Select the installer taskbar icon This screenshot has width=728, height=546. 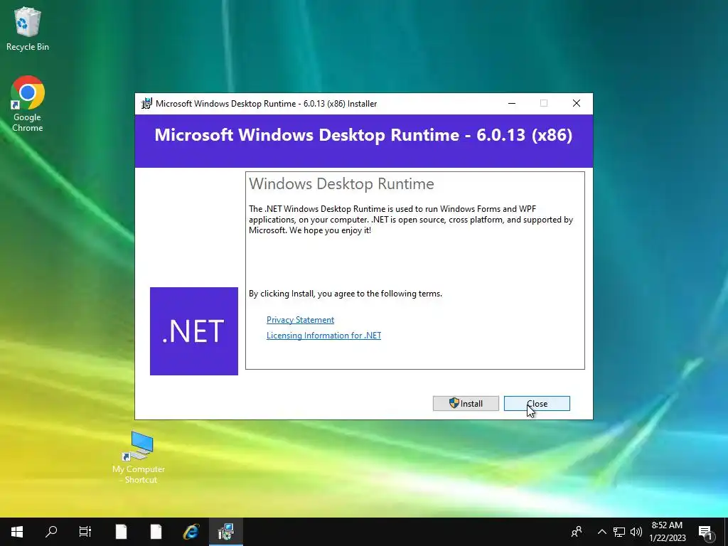(225, 532)
